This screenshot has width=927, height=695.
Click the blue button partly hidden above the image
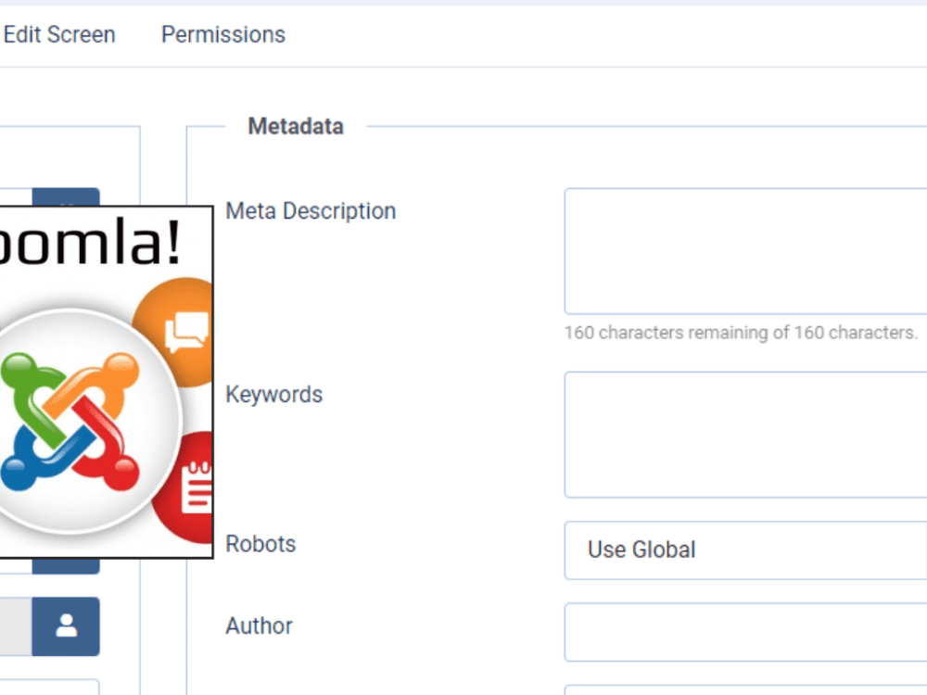(x=66, y=196)
